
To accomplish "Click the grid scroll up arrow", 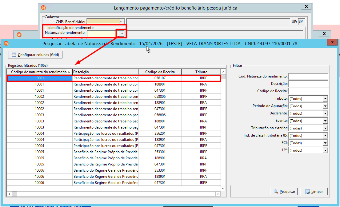I will pyautogui.click(x=223, y=72).
